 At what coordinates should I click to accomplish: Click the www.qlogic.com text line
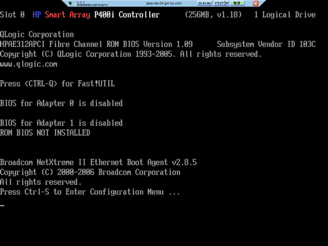click(29, 64)
